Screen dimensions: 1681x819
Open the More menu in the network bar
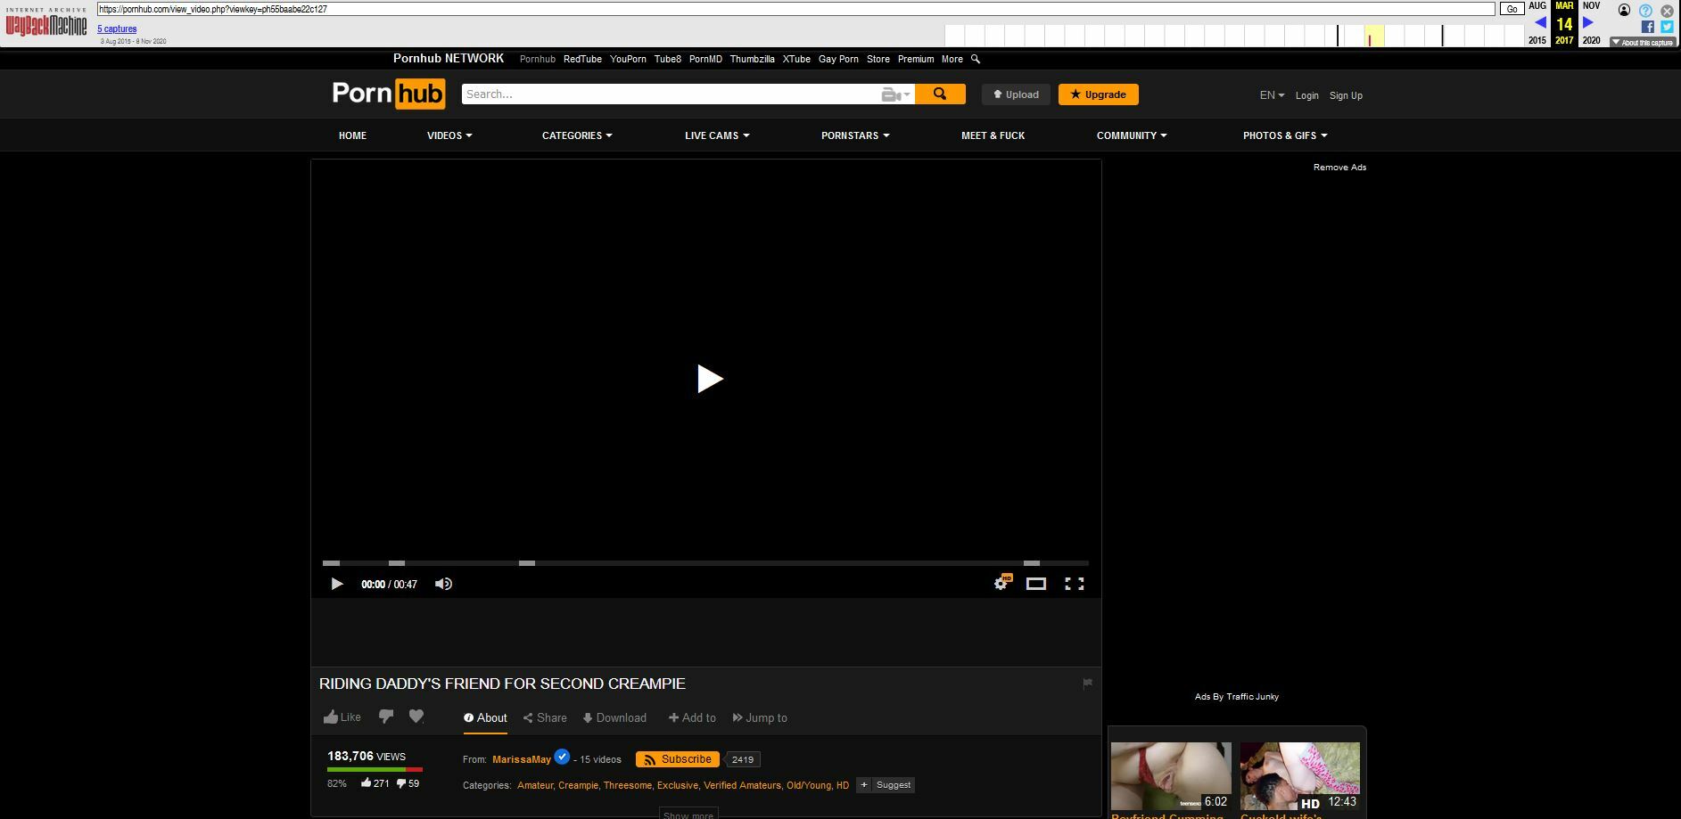(952, 59)
